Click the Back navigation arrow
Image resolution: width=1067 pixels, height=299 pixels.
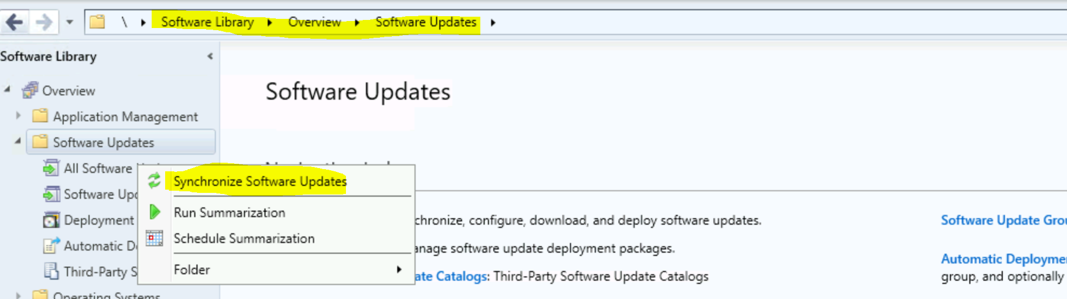pyautogui.click(x=15, y=23)
